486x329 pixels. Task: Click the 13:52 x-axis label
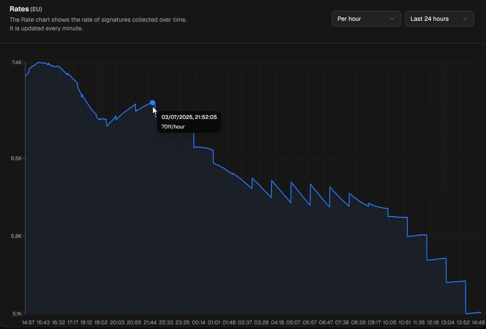pyautogui.click(x=463, y=322)
